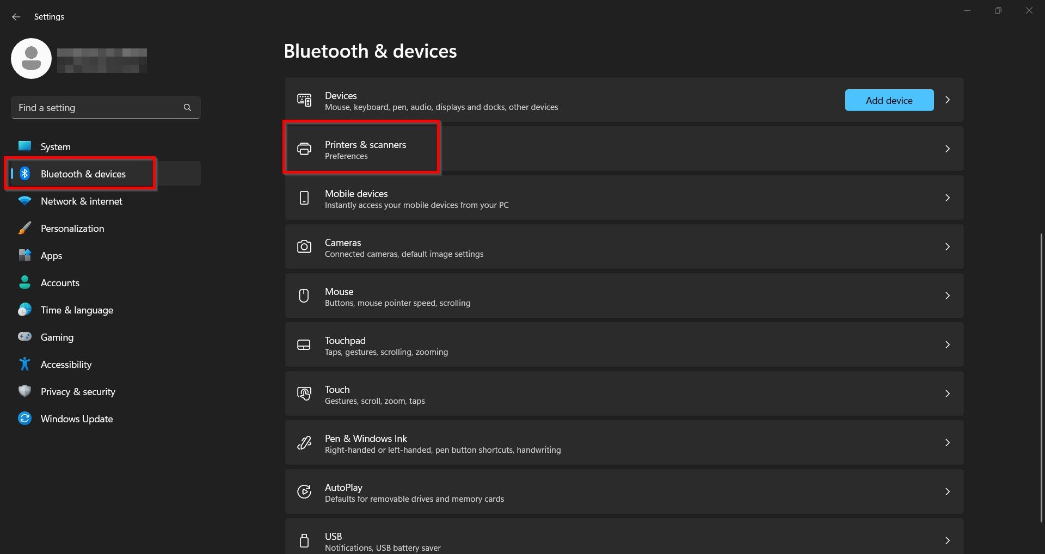The image size is (1045, 554).
Task: Open Network & internet in sidebar
Action: pos(82,201)
